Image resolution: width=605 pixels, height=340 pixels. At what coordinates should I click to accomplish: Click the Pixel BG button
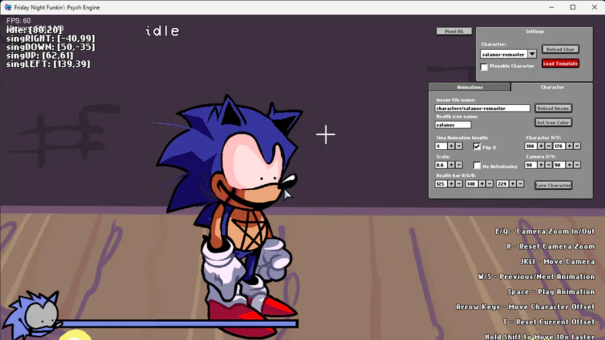(x=454, y=31)
